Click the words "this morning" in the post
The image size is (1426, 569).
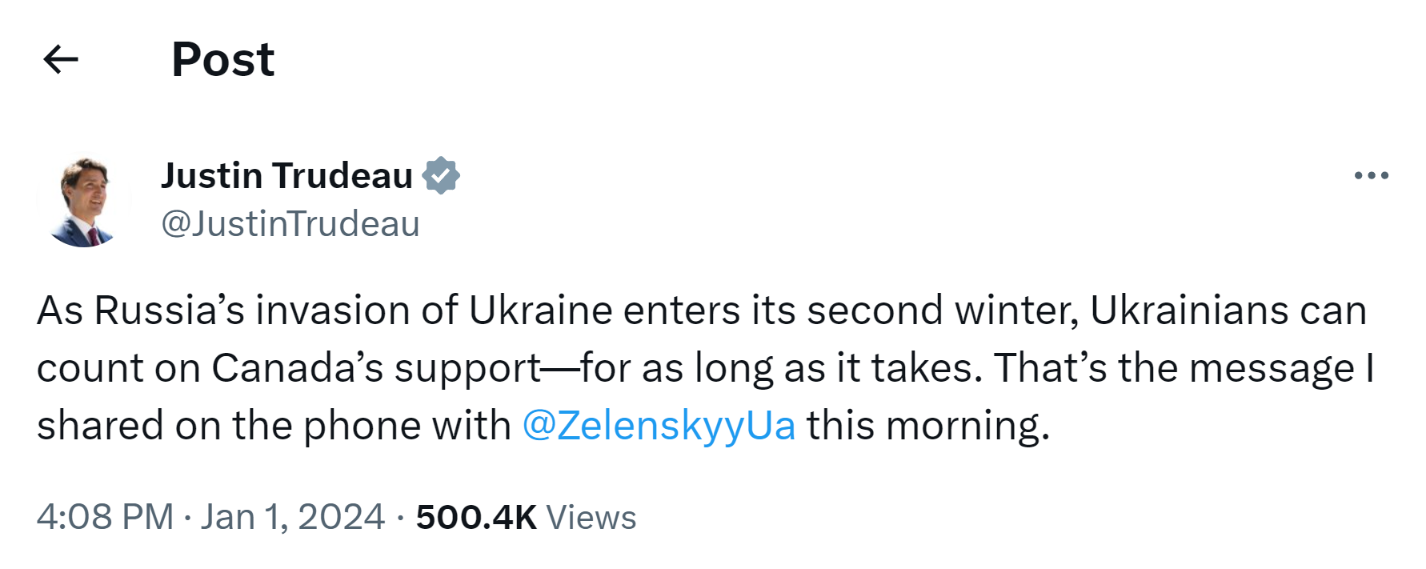coord(927,425)
